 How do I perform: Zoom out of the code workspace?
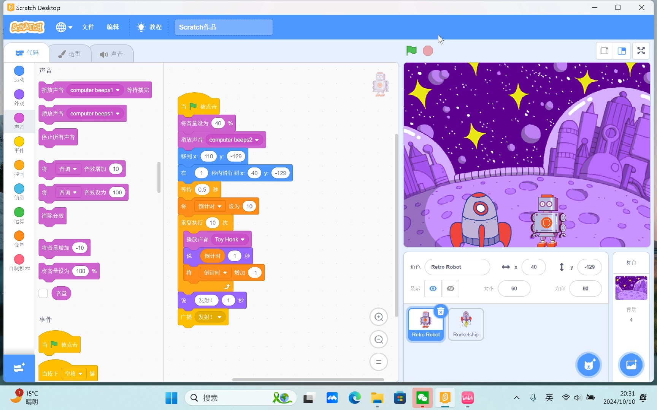[379, 339]
